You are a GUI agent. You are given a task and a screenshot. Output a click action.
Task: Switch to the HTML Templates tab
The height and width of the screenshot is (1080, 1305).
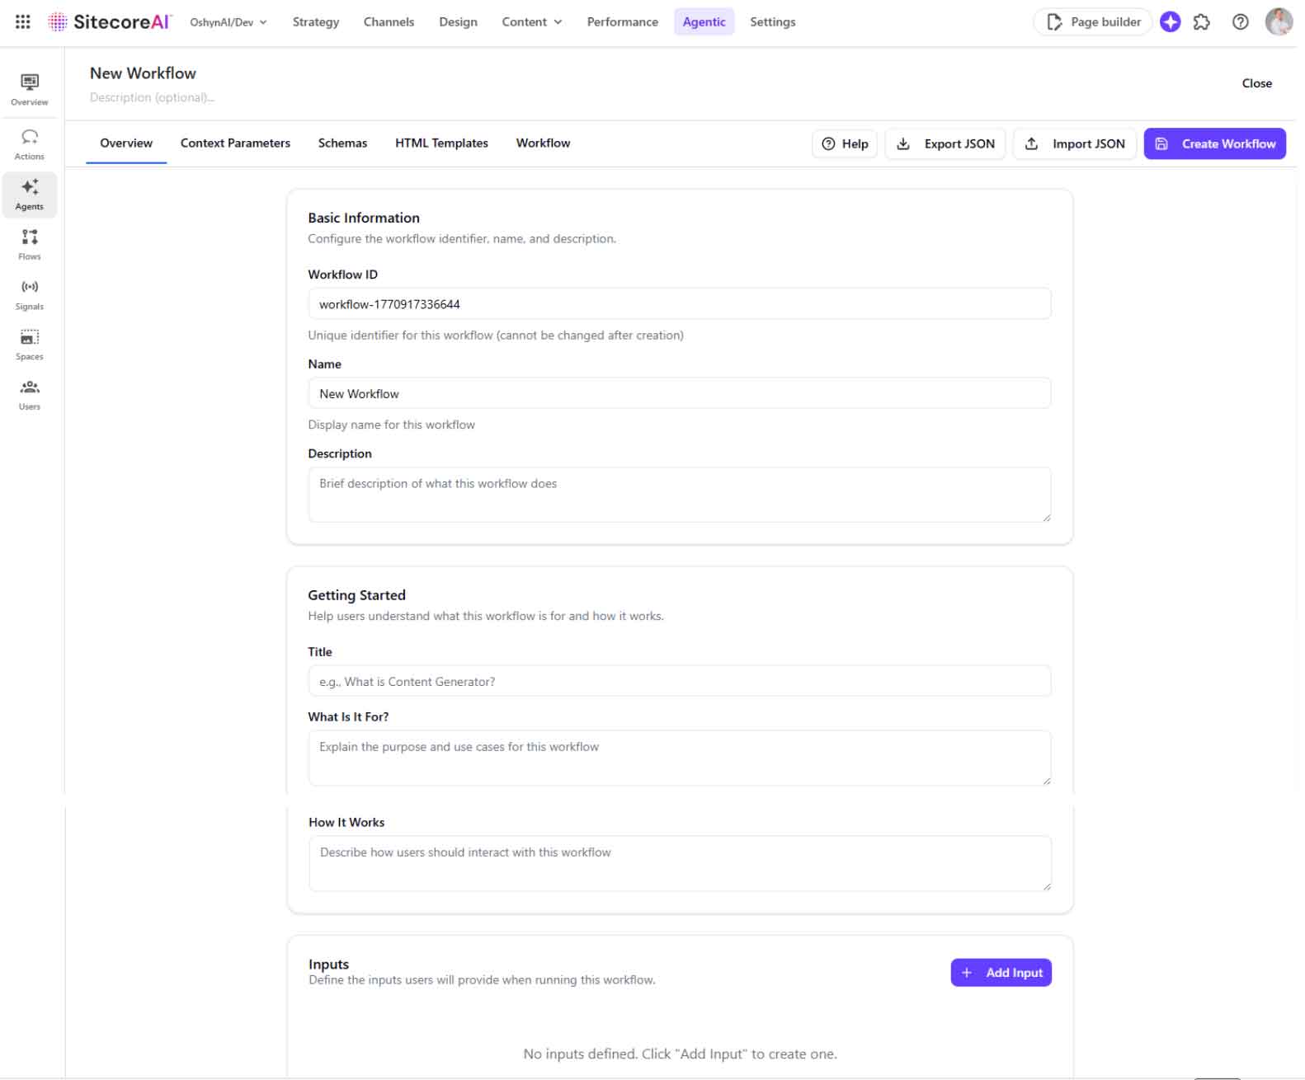click(441, 143)
